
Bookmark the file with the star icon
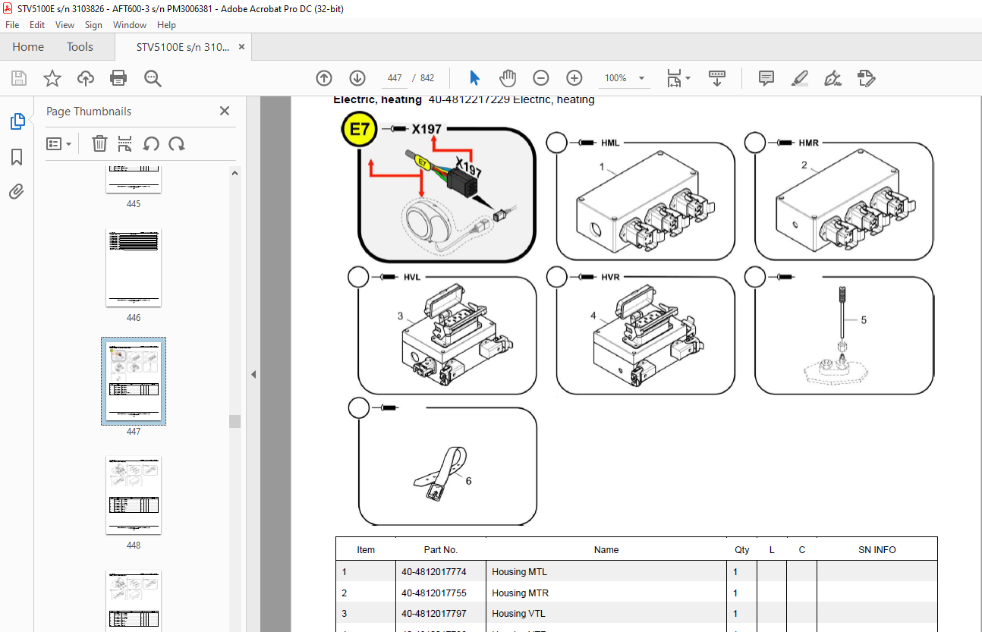[x=52, y=78]
